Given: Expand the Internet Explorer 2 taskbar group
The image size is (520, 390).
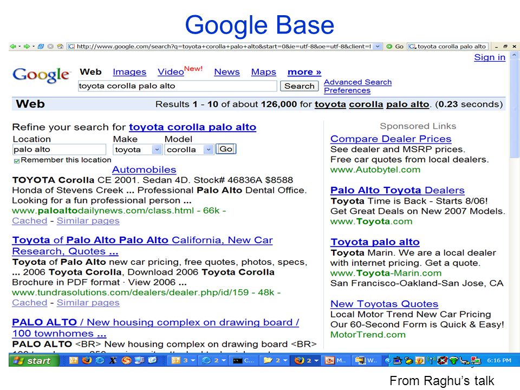Looking at the screenshot, I should (213, 361).
